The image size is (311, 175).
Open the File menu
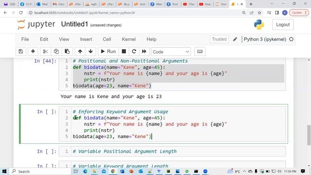(25, 39)
